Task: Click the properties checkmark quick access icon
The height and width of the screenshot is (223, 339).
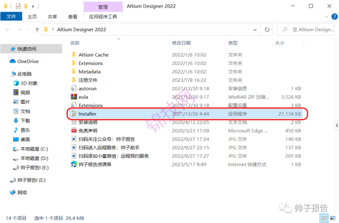Action: click(x=18, y=6)
